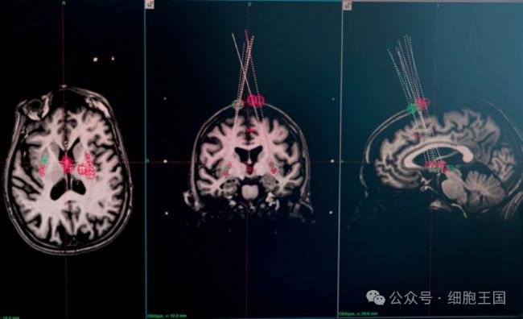Click the sagittal pane Oblique distance label
The image size is (523, 319).
(x=359, y=313)
